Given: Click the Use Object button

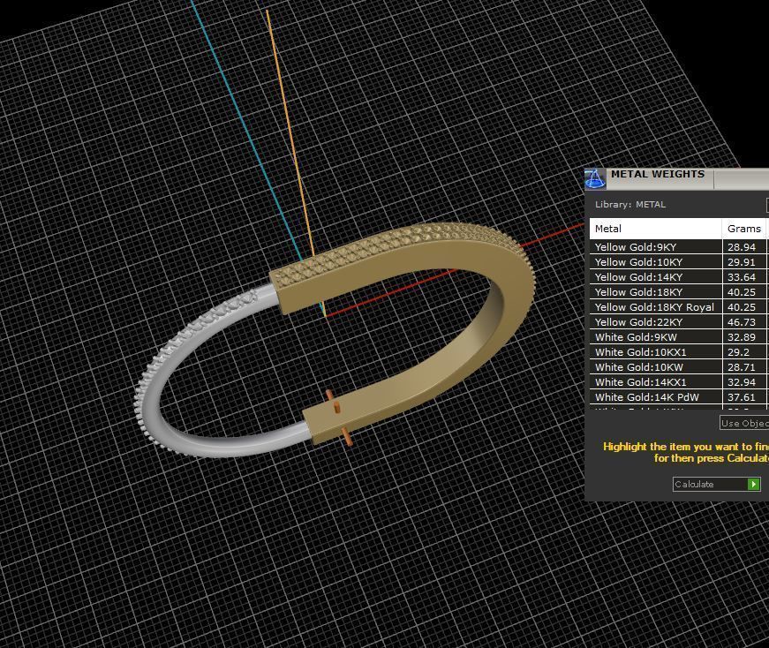Looking at the screenshot, I should pyautogui.click(x=744, y=423).
